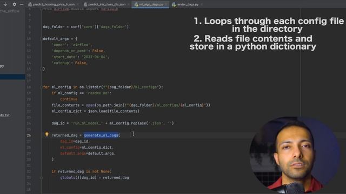Select the highlighted file row in project tree
Screen dimensions: 346x194
[x=12, y=77]
